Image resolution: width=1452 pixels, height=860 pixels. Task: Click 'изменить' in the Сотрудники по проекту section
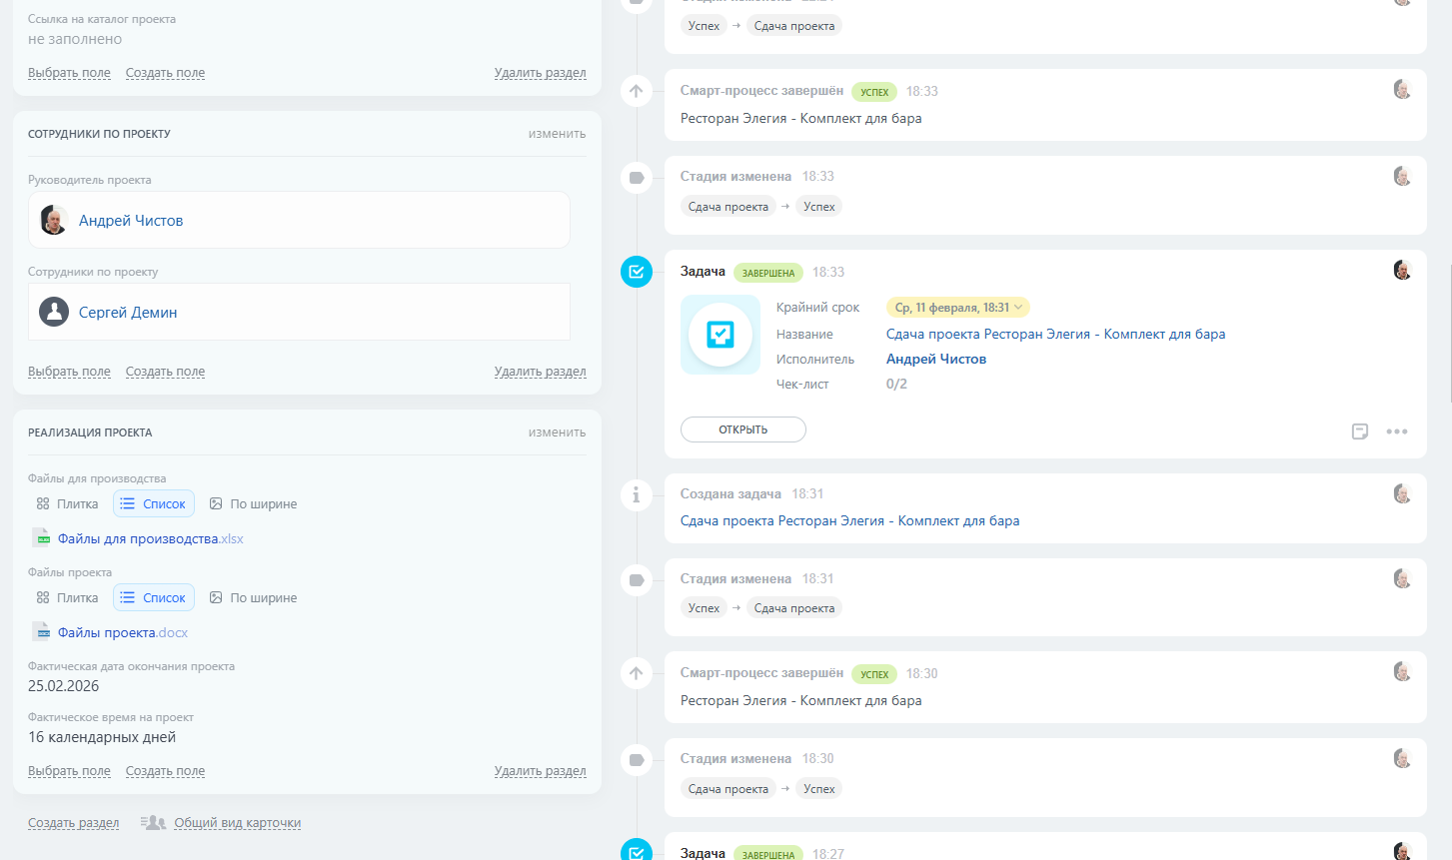click(557, 134)
